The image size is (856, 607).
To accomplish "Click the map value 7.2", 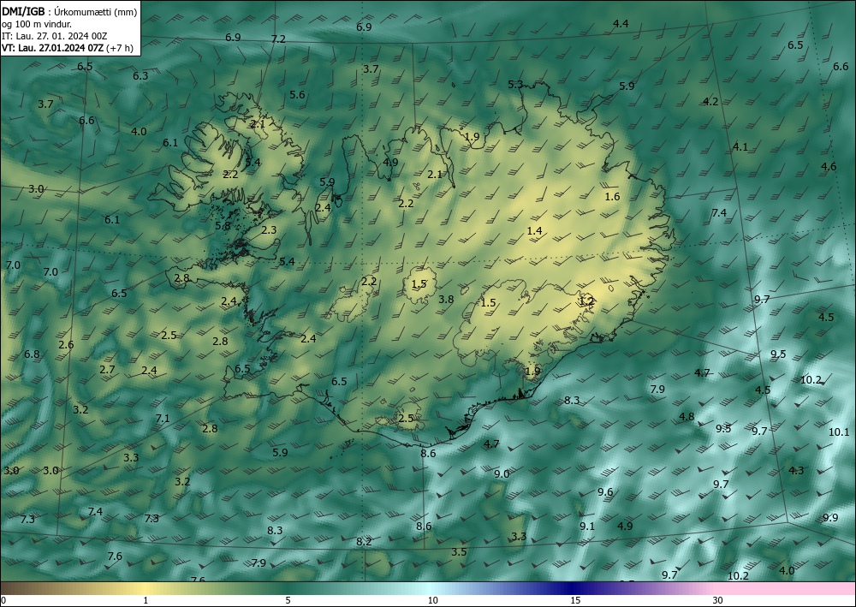I will [278, 39].
